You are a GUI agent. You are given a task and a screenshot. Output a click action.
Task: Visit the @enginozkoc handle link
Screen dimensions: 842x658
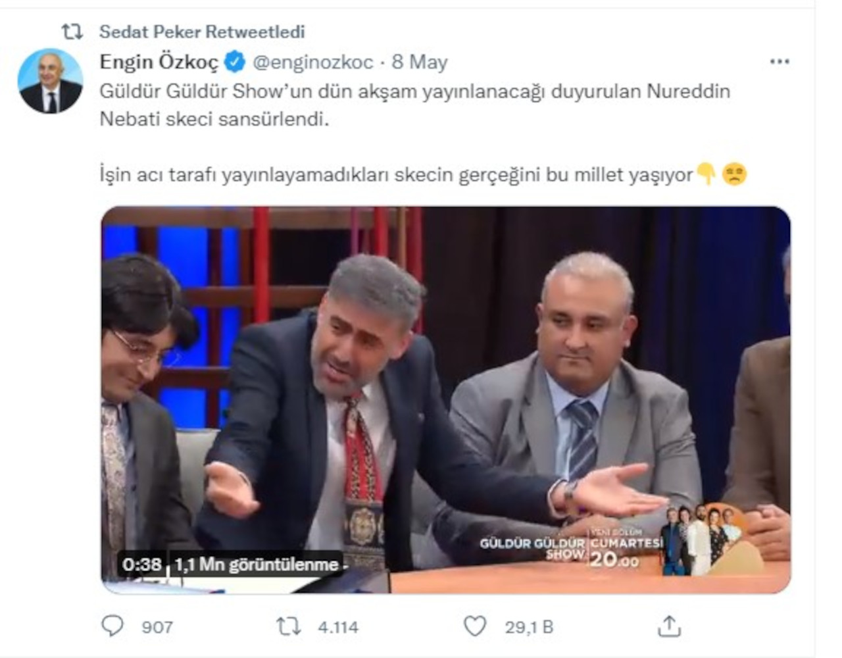tap(313, 62)
